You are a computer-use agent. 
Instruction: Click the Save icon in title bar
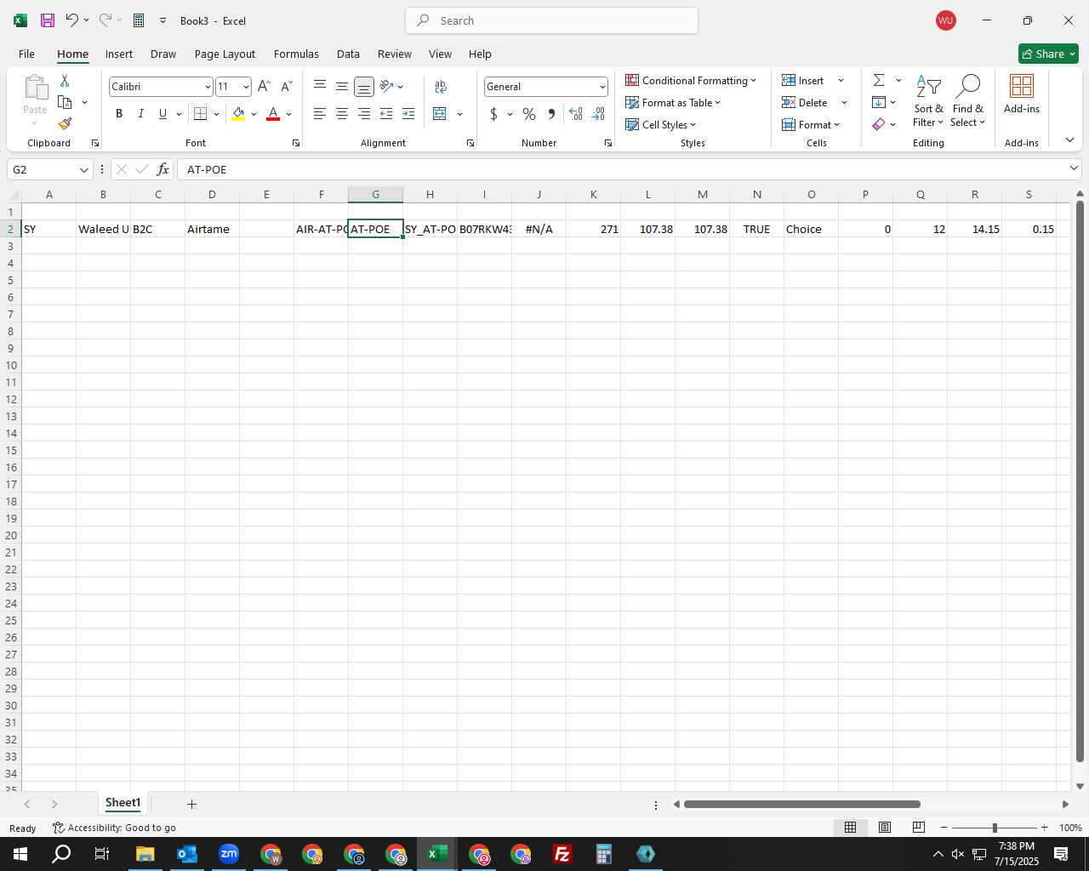(48, 20)
